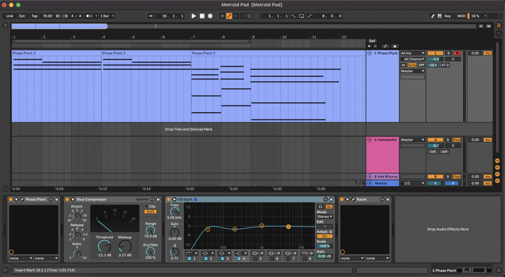Adjust the Glue Compressor Makeup knob

coord(125,246)
